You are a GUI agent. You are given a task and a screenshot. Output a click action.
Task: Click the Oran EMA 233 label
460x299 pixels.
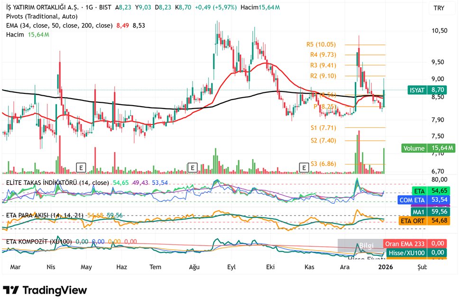pos(415,244)
